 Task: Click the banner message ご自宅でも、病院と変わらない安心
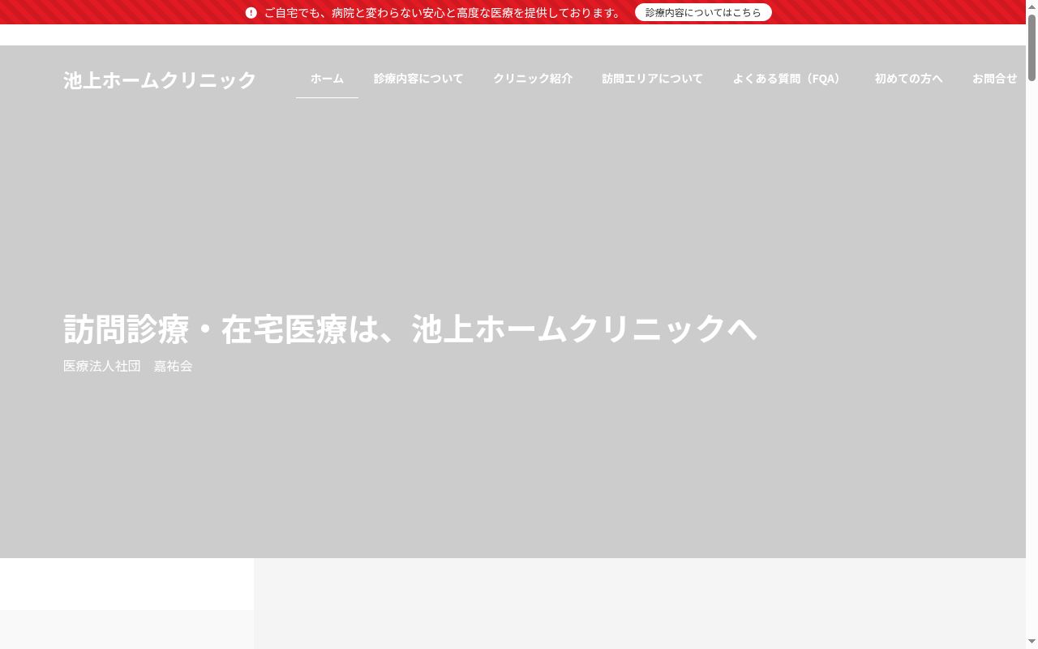[444, 13]
